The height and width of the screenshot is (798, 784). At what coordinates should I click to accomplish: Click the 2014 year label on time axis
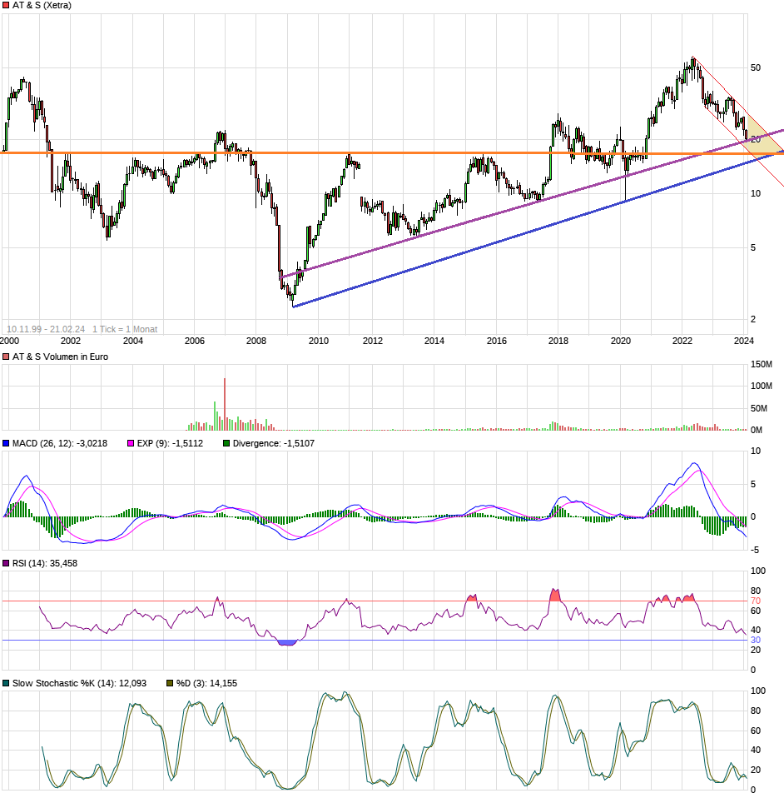point(434,341)
